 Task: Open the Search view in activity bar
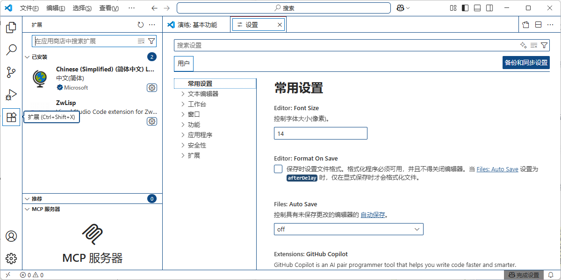[11, 50]
